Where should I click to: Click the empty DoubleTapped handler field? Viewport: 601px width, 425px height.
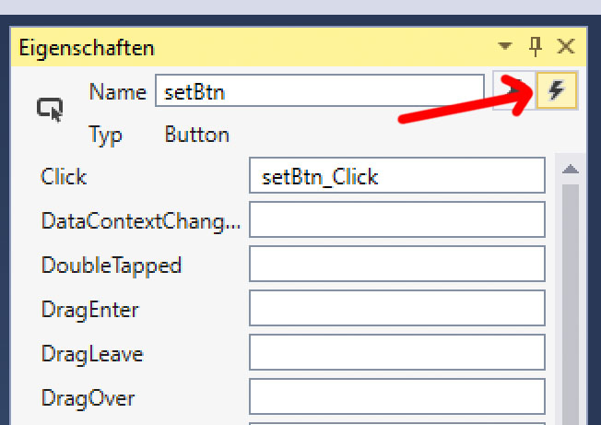click(x=396, y=266)
